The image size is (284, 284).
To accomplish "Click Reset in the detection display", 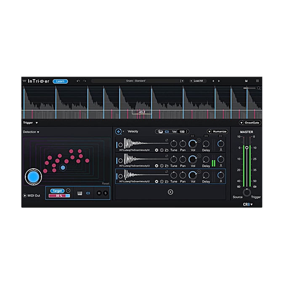I will click(106, 183).
